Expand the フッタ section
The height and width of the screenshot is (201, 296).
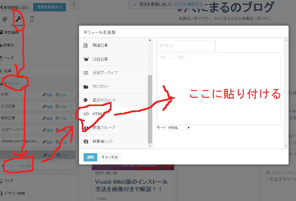(39, 180)
